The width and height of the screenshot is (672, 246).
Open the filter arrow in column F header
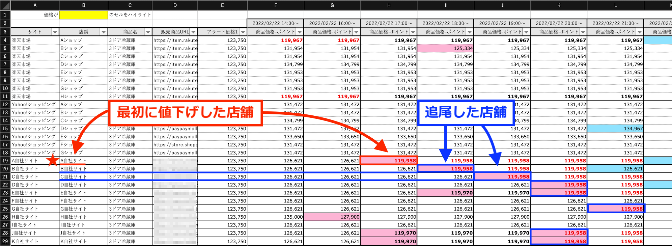[300, 32]
